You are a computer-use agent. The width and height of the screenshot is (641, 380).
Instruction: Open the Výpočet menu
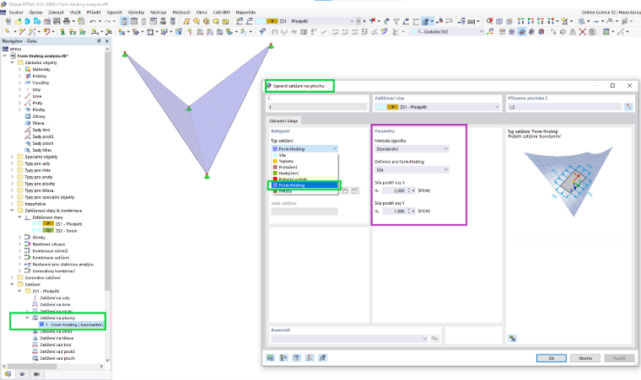click(x=114, y=13)
